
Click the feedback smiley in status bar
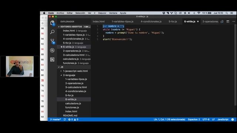[233, 119]
